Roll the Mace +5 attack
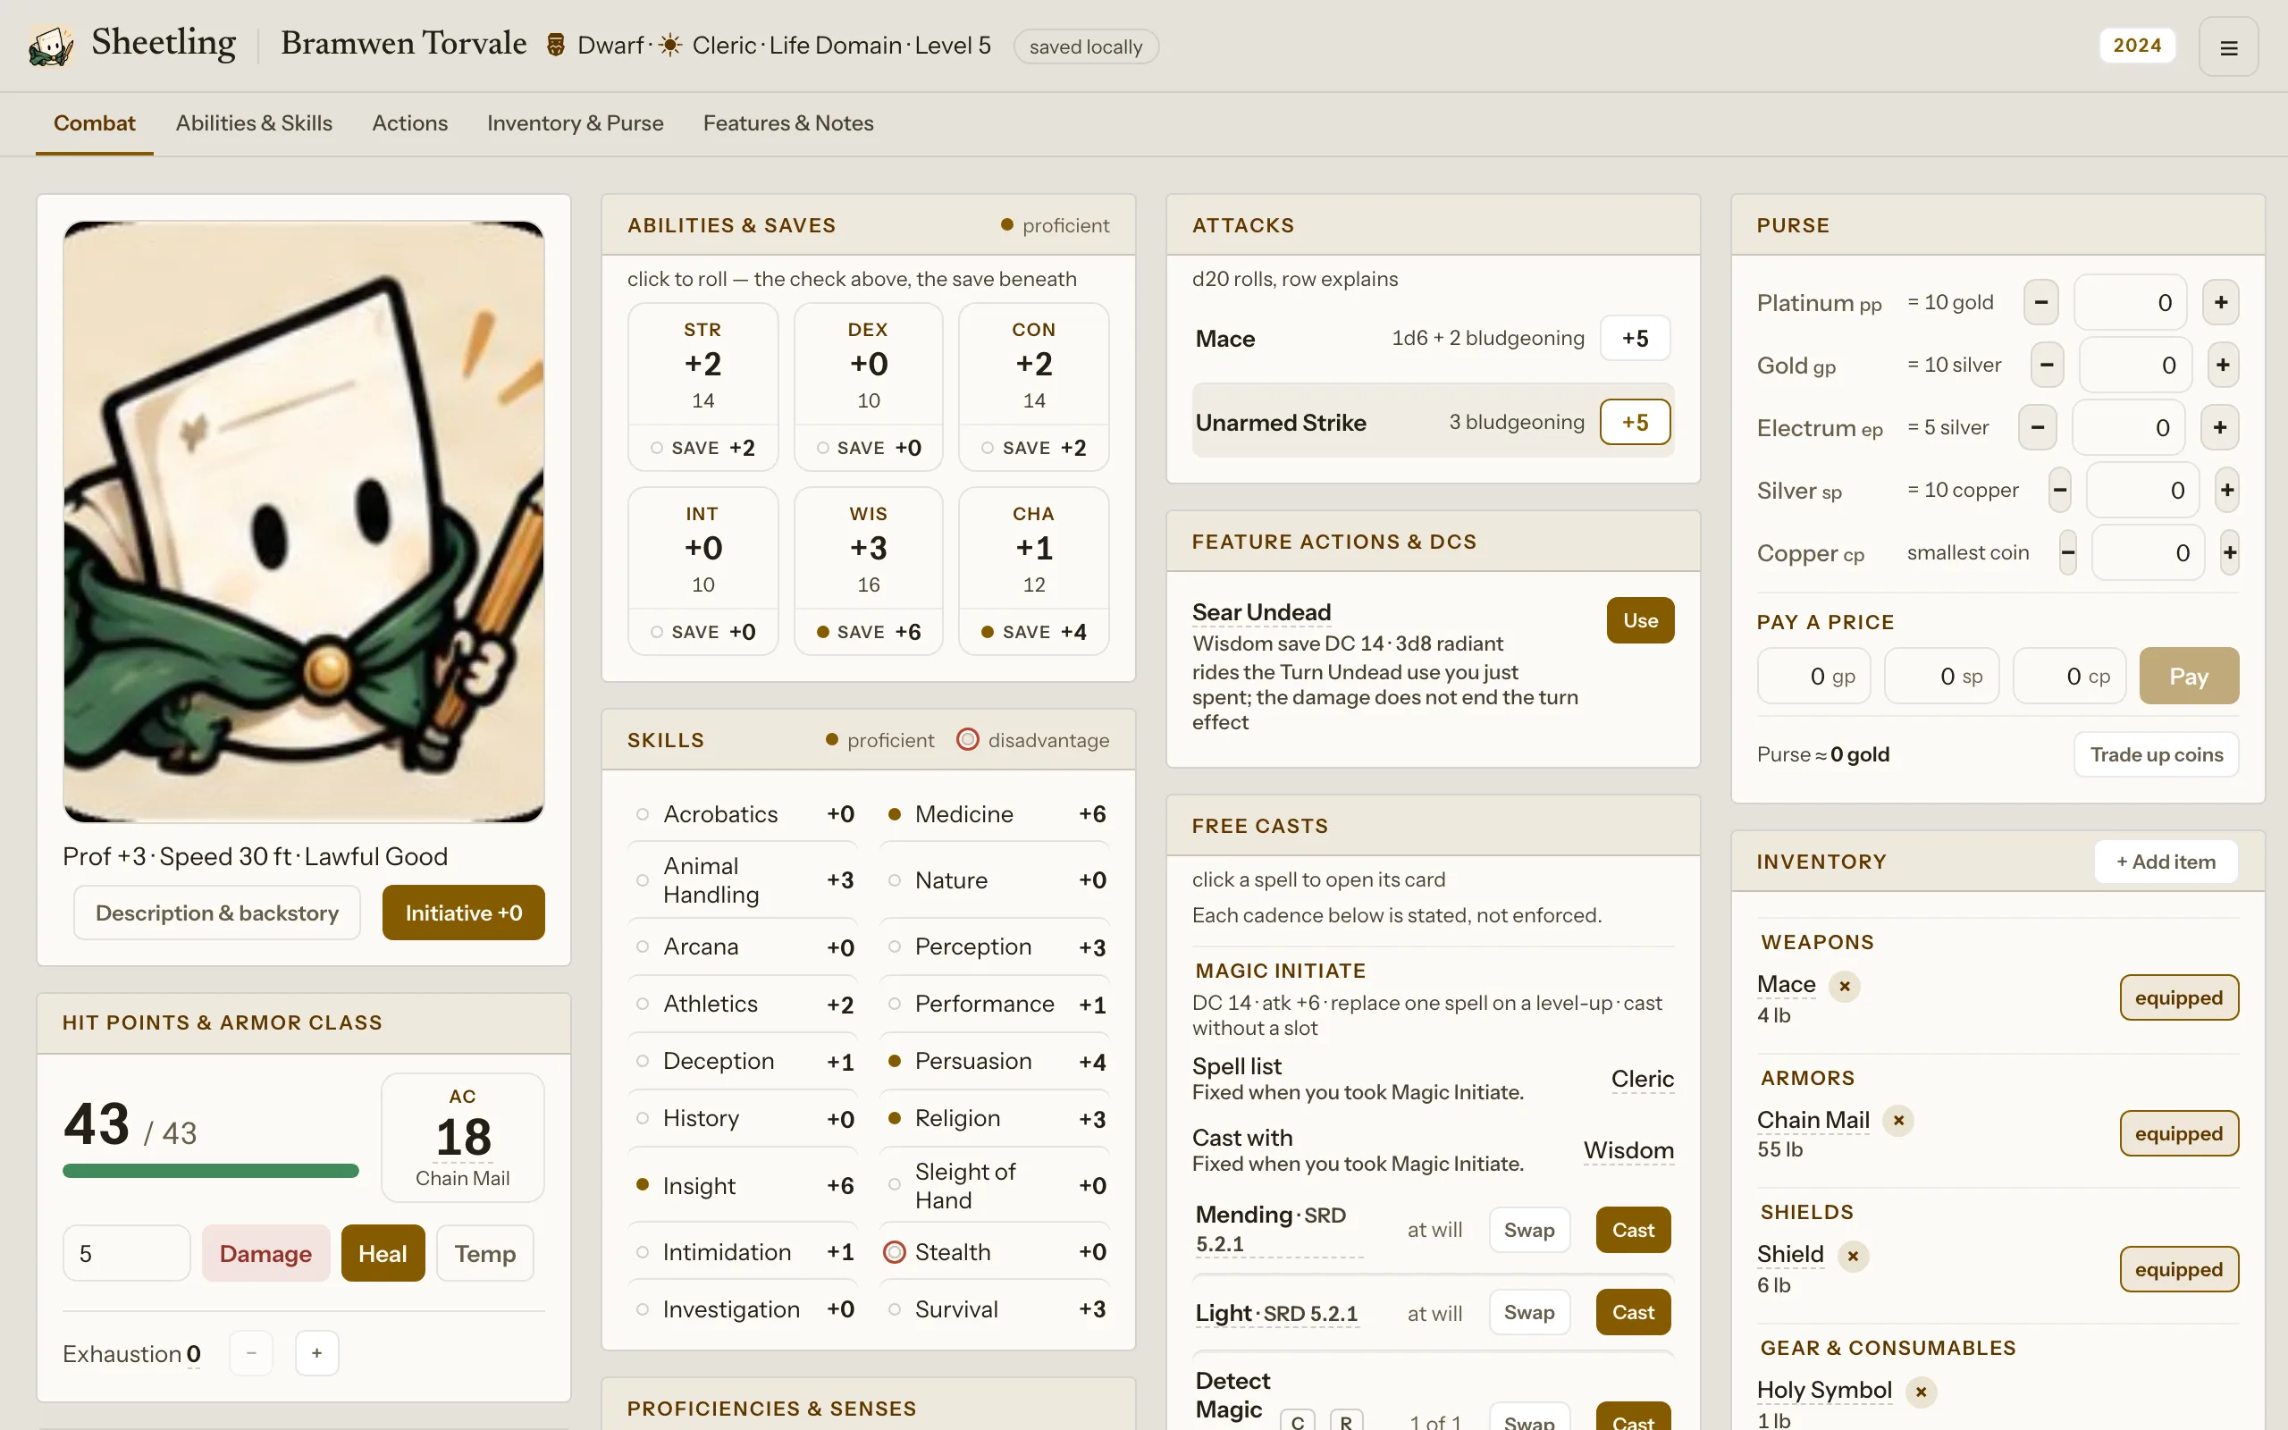Viewport: 2288px width, 1430px height. (1635, 339)
